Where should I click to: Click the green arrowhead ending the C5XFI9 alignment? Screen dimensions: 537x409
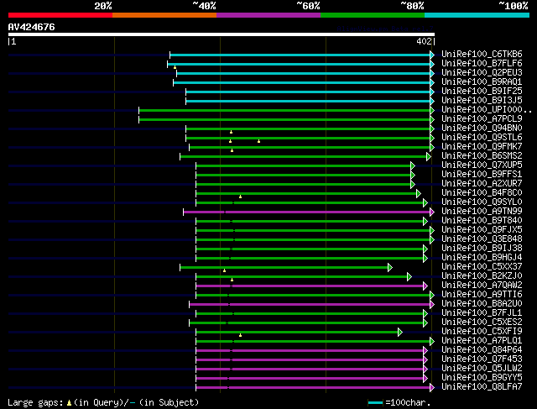click(x=399, y=333)
